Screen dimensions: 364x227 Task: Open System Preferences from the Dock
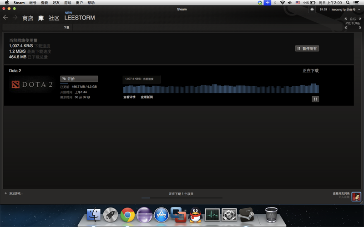coord(229,215)
